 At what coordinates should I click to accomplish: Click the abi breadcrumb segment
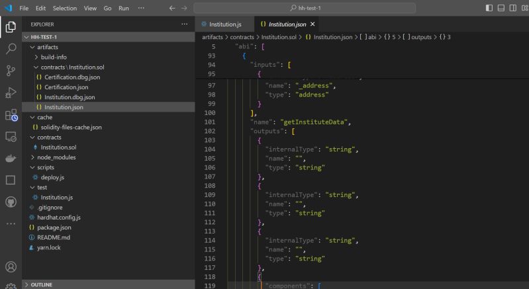tap(368, 37)
